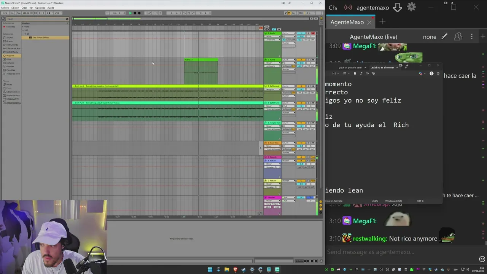This screenshot has width=487, height=274.
Task: Click the Back to Arrangement button
Action: coord(261,28)
